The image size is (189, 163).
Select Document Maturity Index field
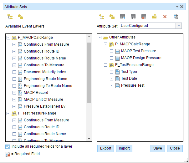click(x=45, y=72)
